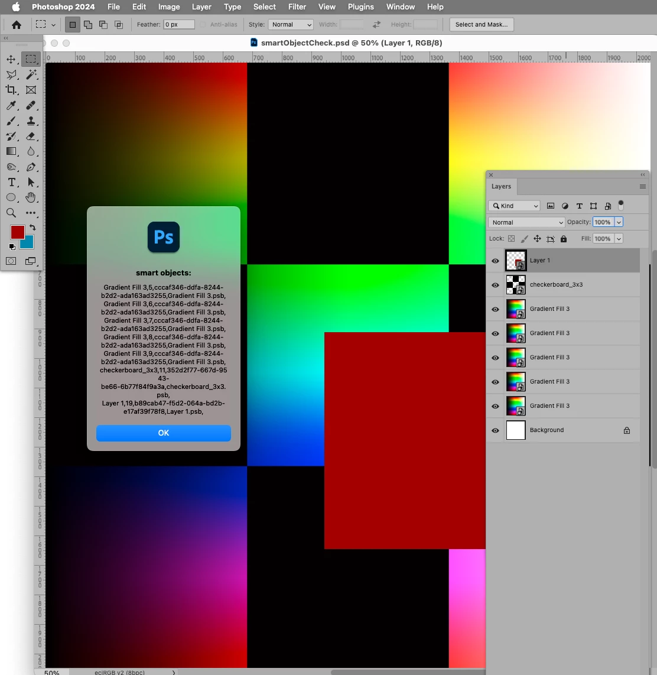Viewport: 657px width, 675px height.
Task: Collapse the Layers panel to icons
Action: (642, 175)
